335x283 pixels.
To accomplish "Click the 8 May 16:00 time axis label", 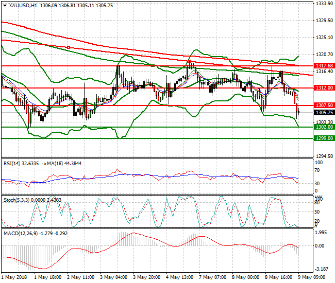I will coord(279,277).
